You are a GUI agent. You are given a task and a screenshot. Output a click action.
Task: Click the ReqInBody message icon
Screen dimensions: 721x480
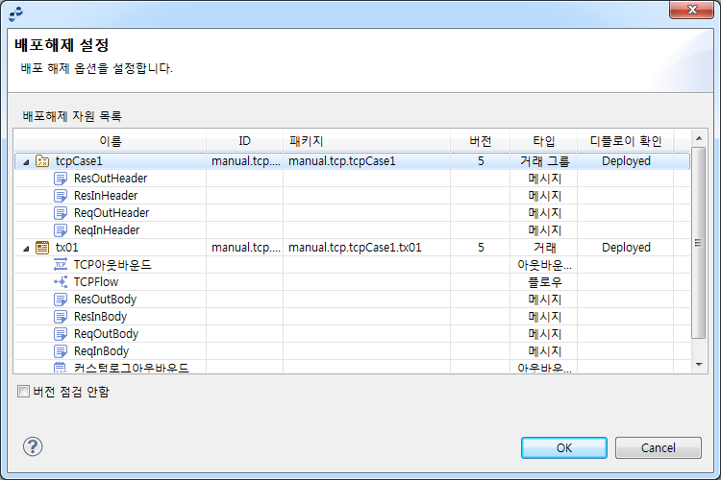(61, 351)
